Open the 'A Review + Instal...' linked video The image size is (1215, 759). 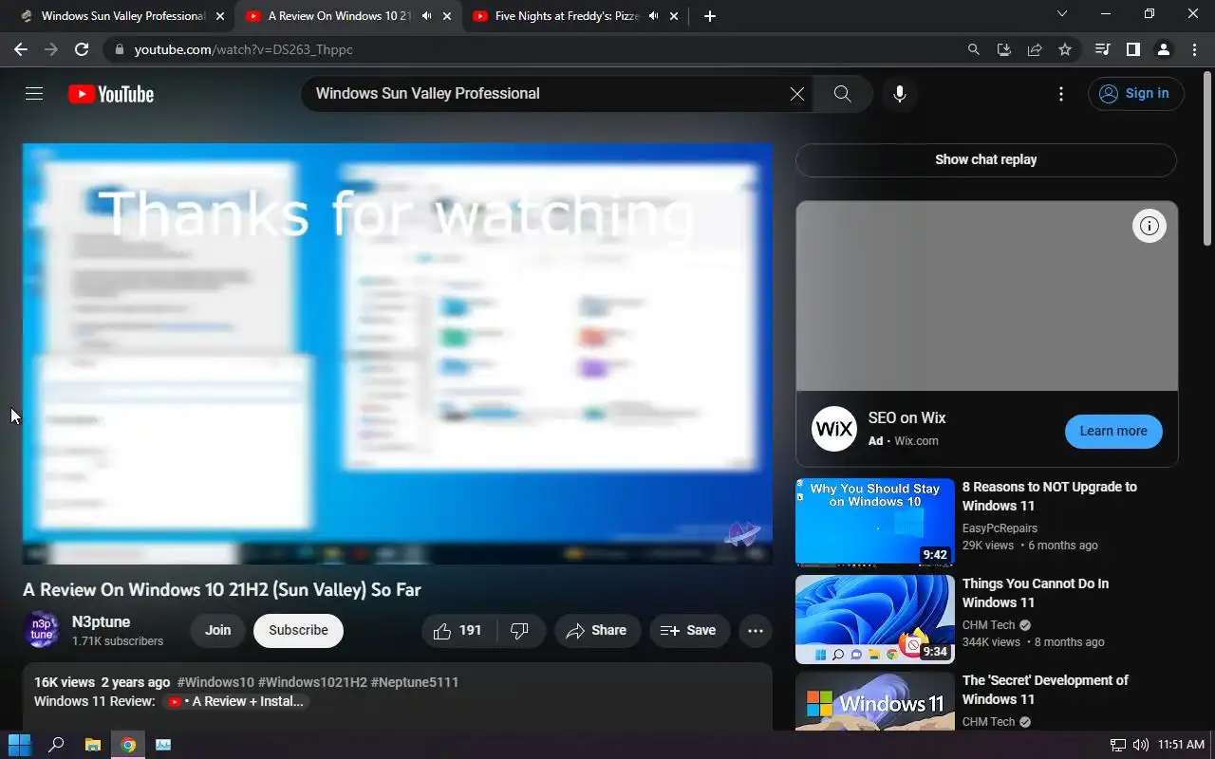(234, 701)
